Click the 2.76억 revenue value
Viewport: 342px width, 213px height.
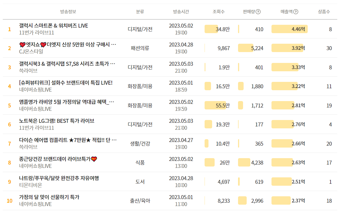[x=298, y=124]
